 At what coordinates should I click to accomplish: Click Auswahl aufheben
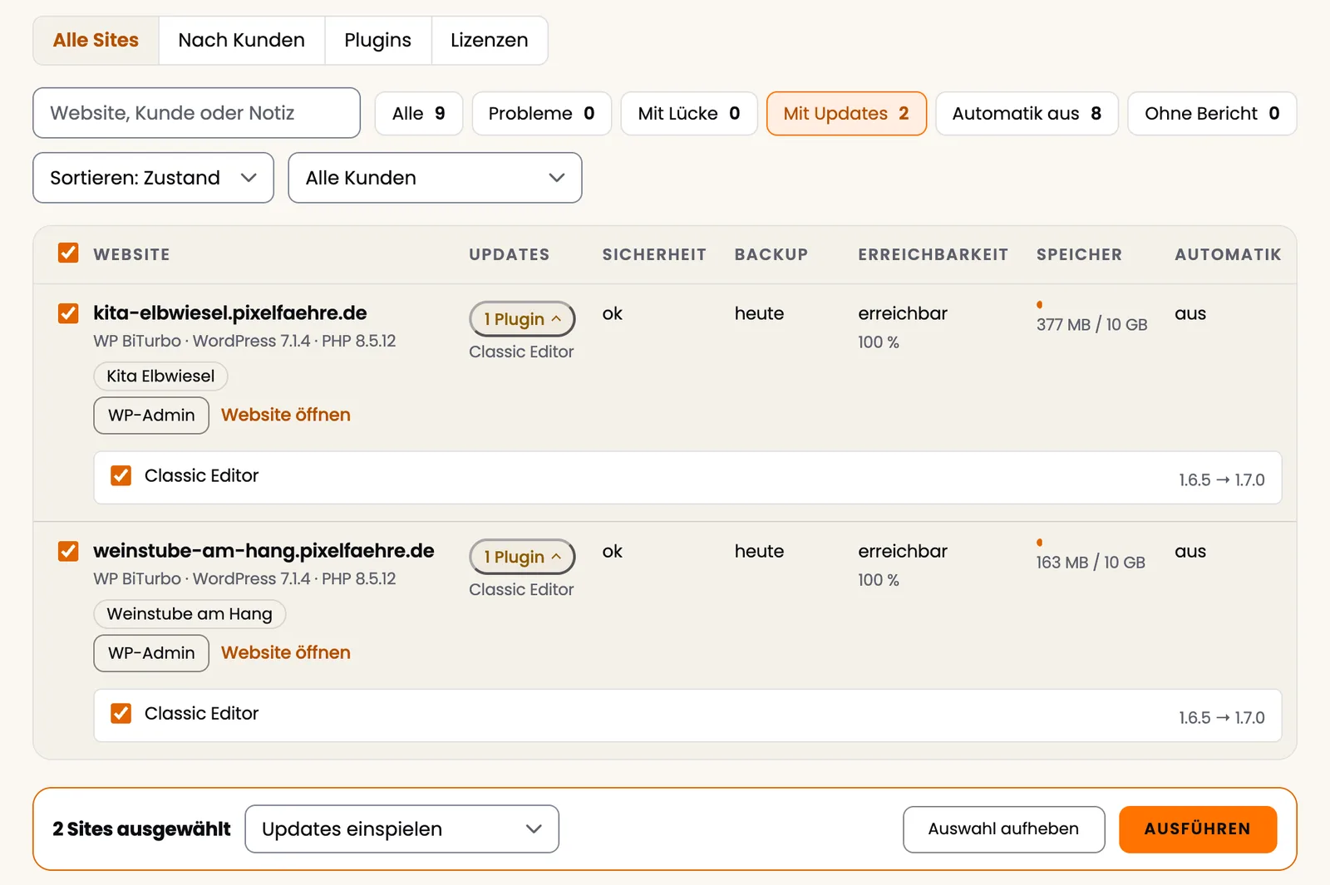click(1003, 829)
